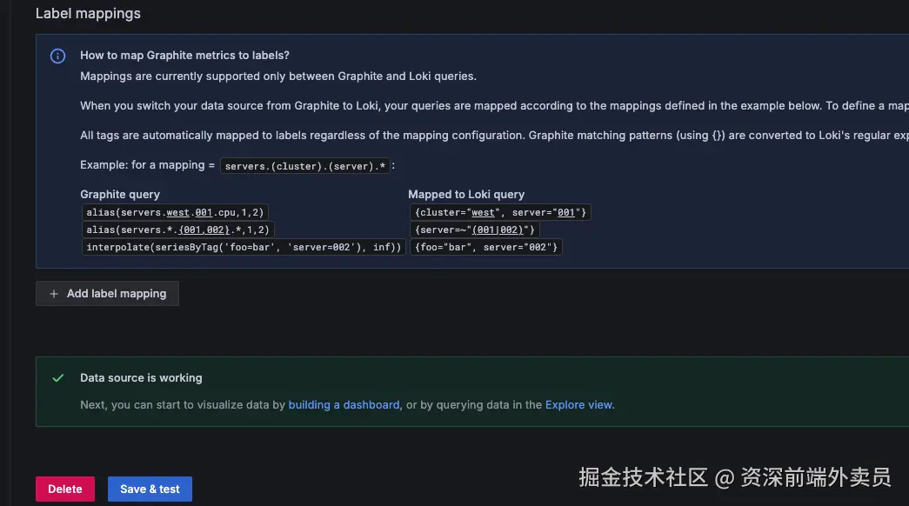
Task: Click 'Mappings are currently supported only' sentence
Action: click(278, 76)
